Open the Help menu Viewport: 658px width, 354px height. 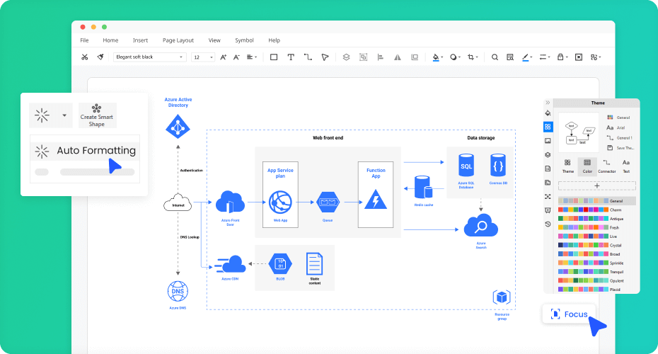click(x=274, y=40)
